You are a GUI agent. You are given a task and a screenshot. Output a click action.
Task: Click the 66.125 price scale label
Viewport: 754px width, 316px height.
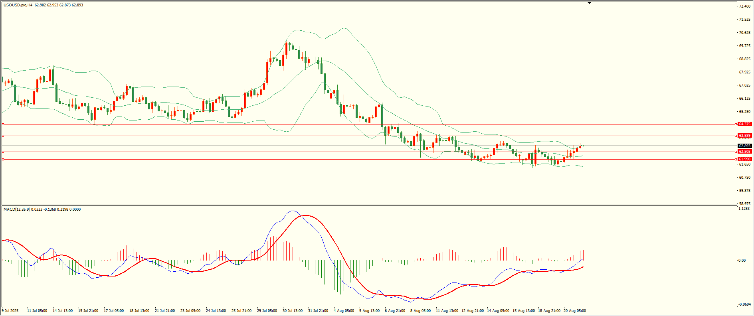pyautogui.click(x=745, y=99)
